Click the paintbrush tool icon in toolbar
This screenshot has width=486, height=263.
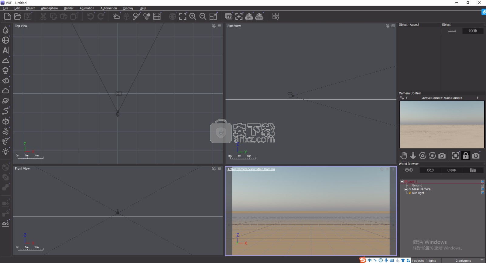pyautogui.click(x=137, y=16)
